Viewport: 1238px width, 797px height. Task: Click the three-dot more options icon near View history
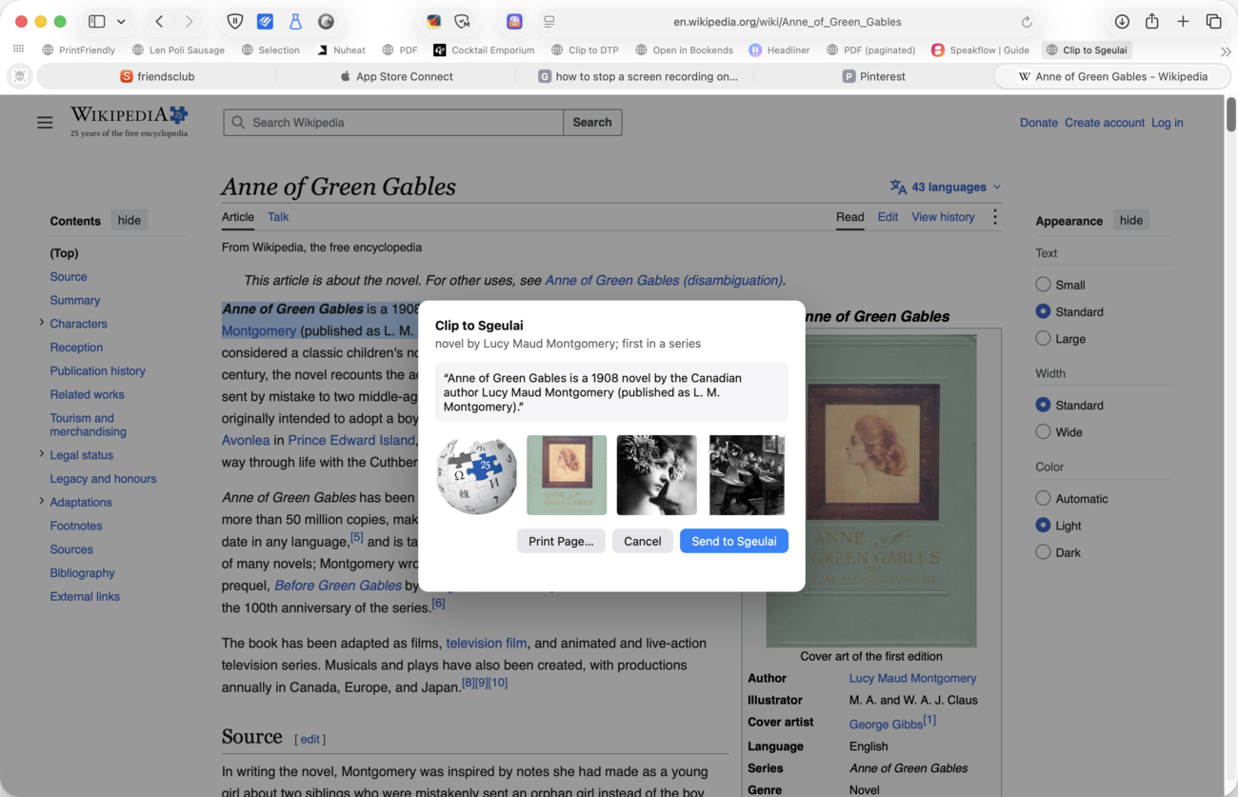click(995, 217)
